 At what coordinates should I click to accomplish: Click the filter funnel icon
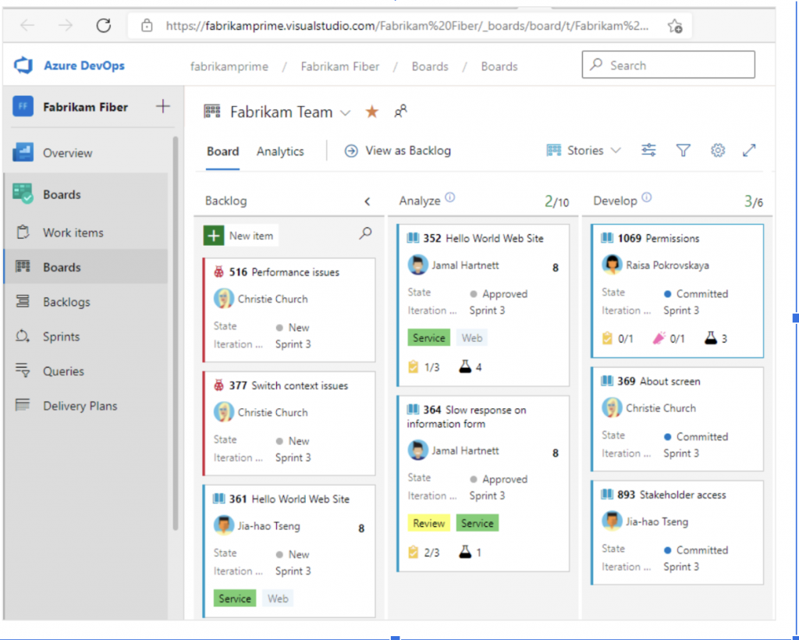click(683, 151)
